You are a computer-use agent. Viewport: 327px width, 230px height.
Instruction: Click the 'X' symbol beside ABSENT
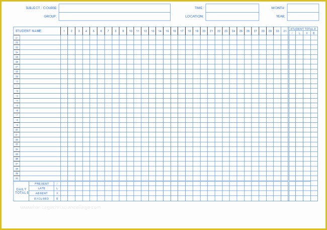pyautogui.click(x=57, y=193)
